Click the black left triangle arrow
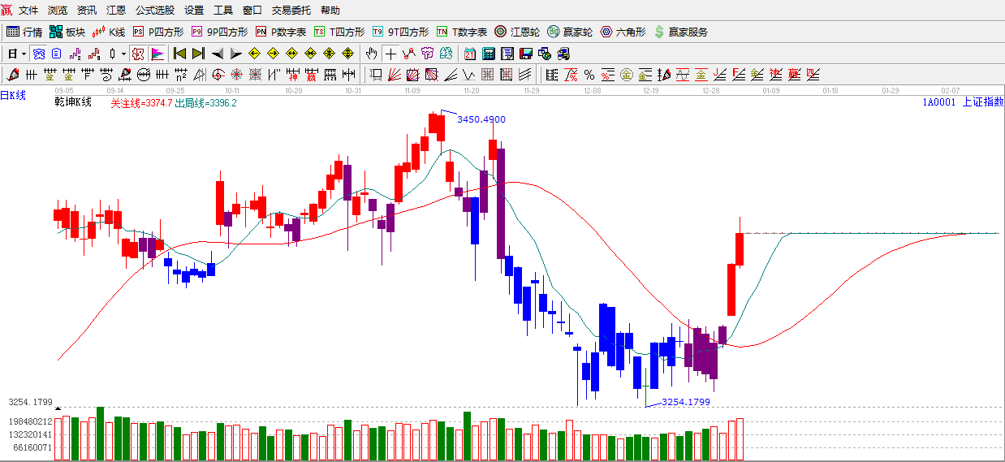Viewport: 1005px width, 462px height. [217, 54]
